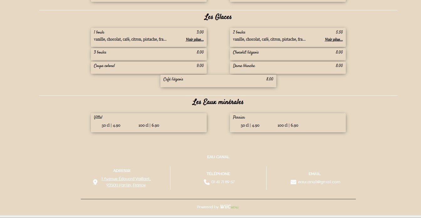Click the Vittel item name
421x218 pixels.
pyautogui.click(x=98, y=117)
